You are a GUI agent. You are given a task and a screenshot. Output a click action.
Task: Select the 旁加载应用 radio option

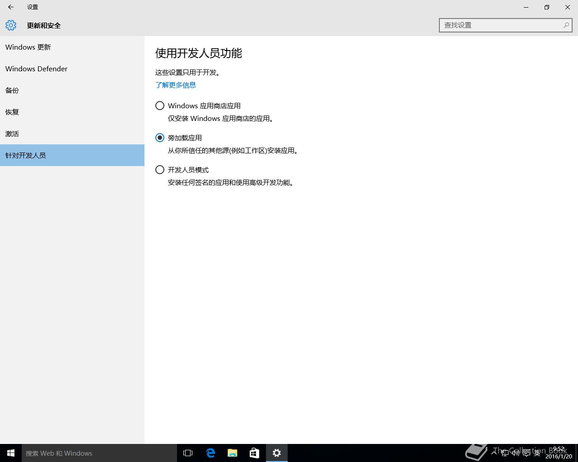point(160,138)
